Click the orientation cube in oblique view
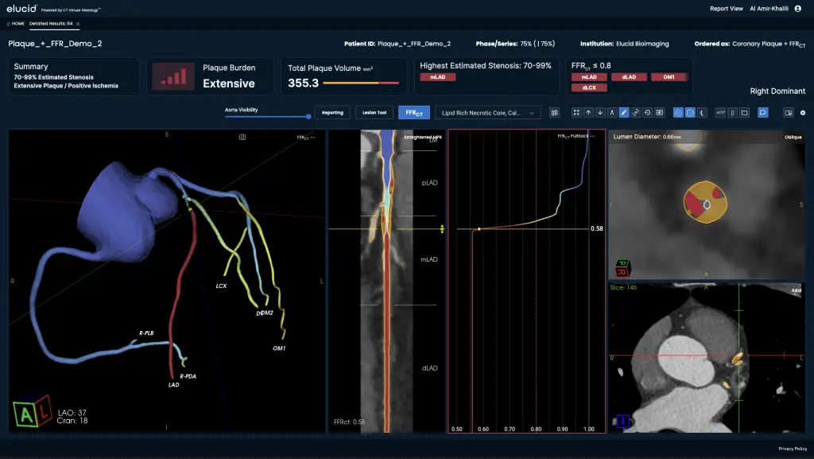 (622, 268)
